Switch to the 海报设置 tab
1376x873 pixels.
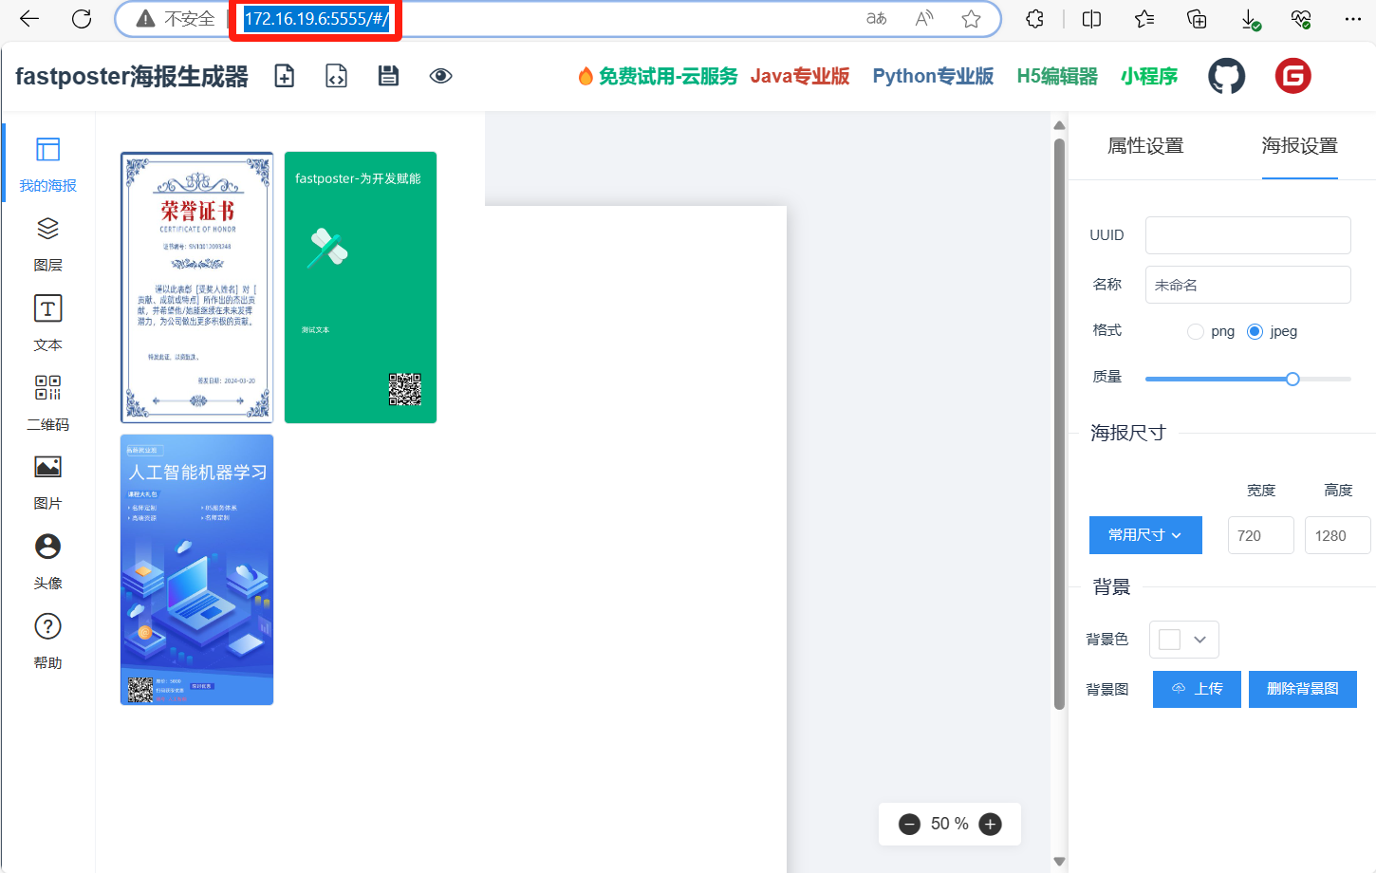click(x=1299, y=146)
